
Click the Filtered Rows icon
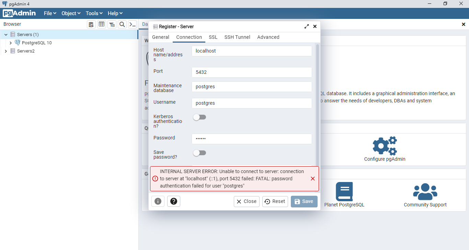112,24
